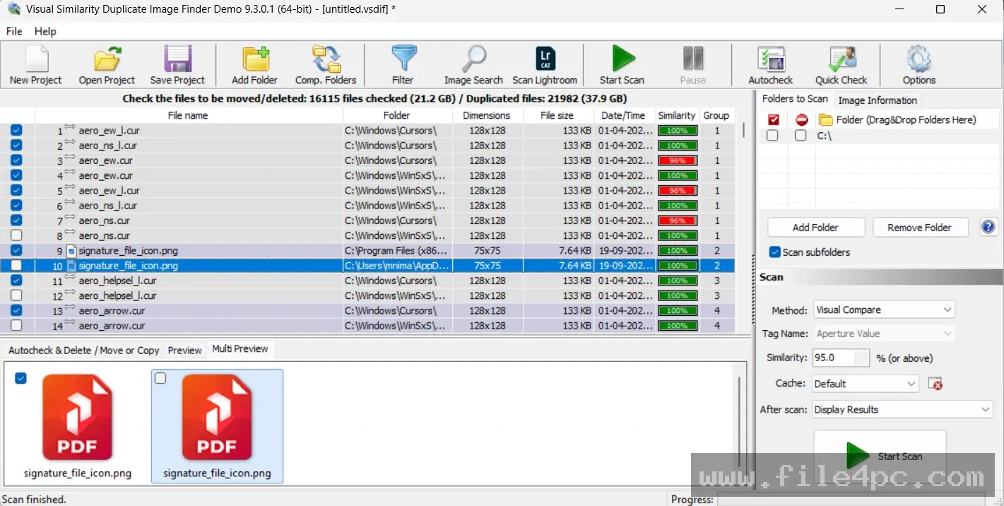1004x506 pixels.
Task: Check the include box for C:\ folder
Action: (773, 136)
